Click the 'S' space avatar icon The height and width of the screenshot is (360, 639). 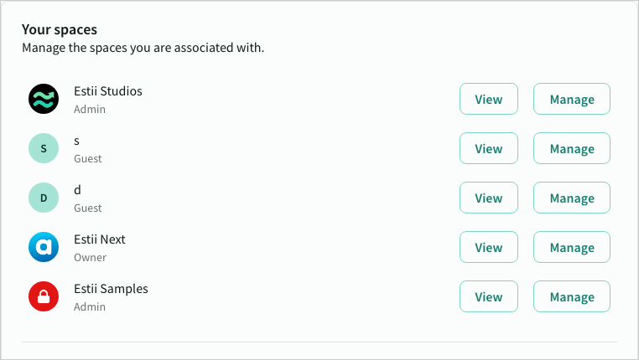click(43, 149)
